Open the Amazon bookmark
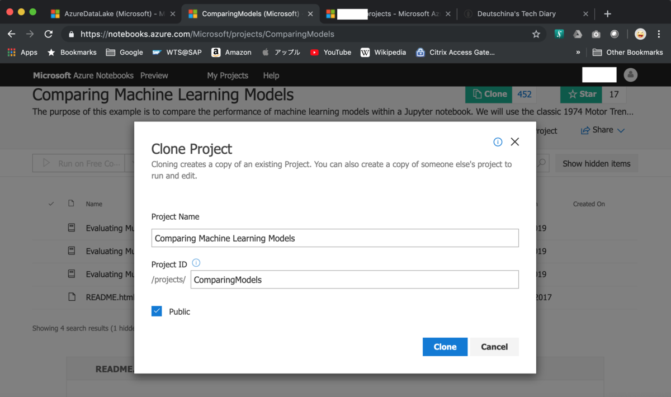671x397 pixels. [231, 52]
